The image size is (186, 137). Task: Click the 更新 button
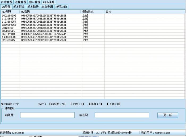coord(168,115)
